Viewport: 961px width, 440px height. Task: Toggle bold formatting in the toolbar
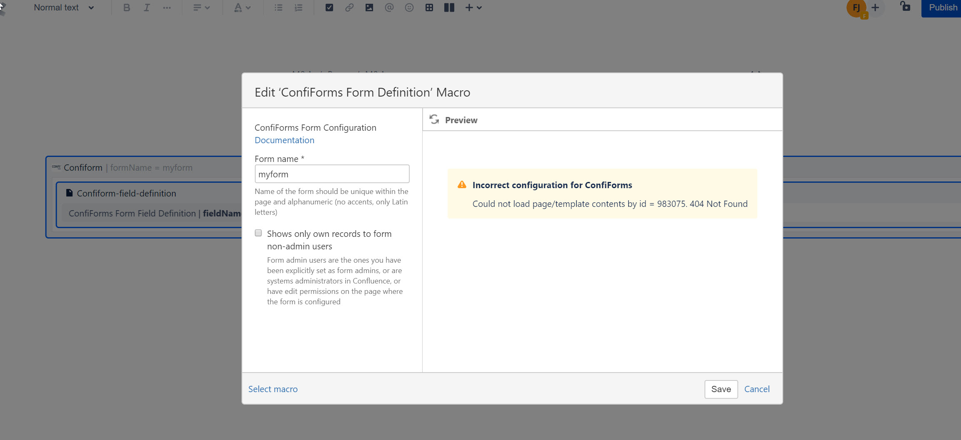click(127, 7)
